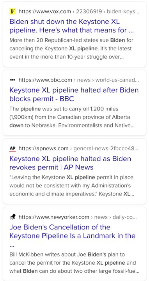The height and width of the screenshot is (281, 149).
Task: Click the New Yorker favicon icon
Action: coord(12,217)
